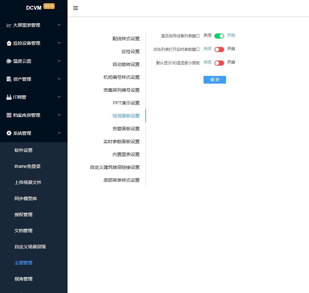309x293 pixels.
Task: Open the 底部菜单样式设置 tab
Action: 122,180
